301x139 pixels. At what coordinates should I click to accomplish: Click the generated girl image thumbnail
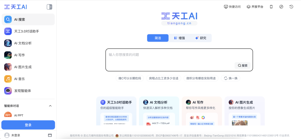click(240, 123)
